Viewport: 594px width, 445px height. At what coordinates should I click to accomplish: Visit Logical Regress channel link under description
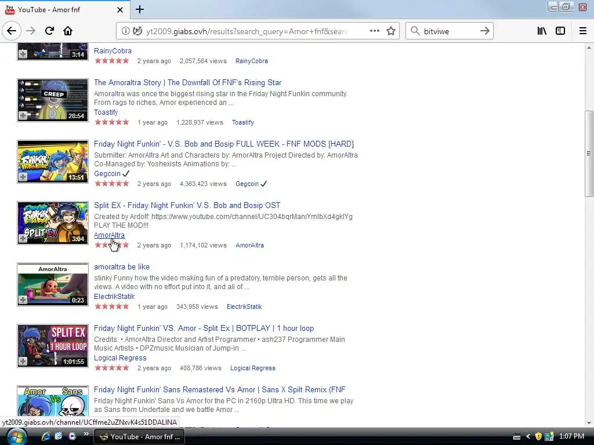(120, 358)
